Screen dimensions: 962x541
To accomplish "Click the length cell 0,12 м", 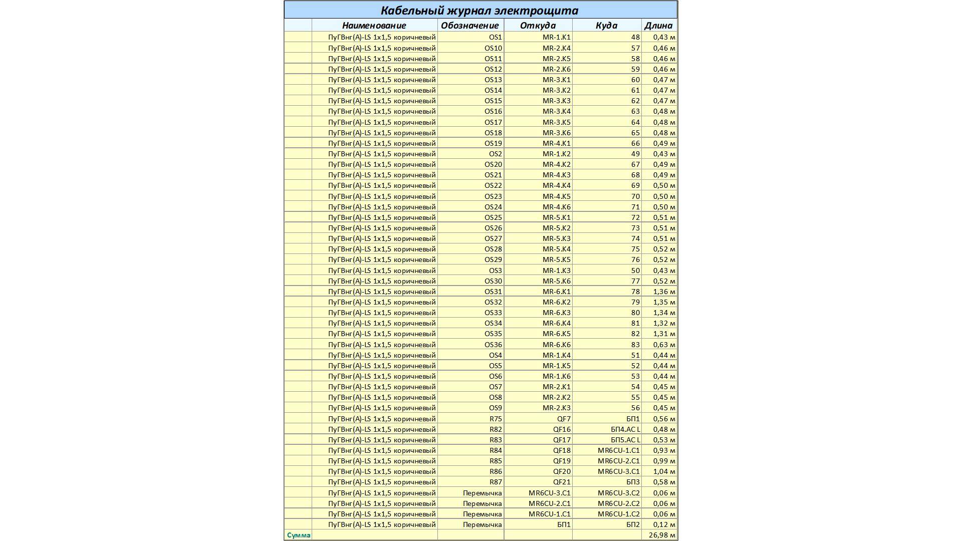I will [x=663, y=524].
